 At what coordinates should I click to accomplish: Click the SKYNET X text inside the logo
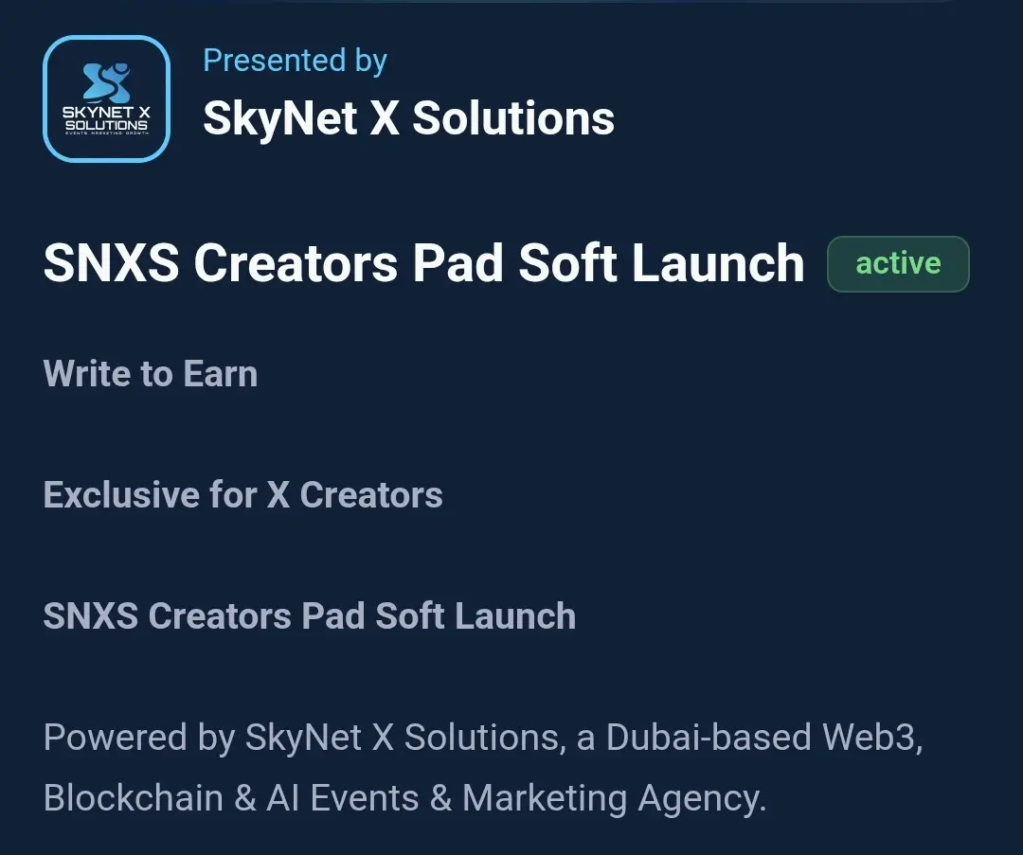click(x=106, y=112)
